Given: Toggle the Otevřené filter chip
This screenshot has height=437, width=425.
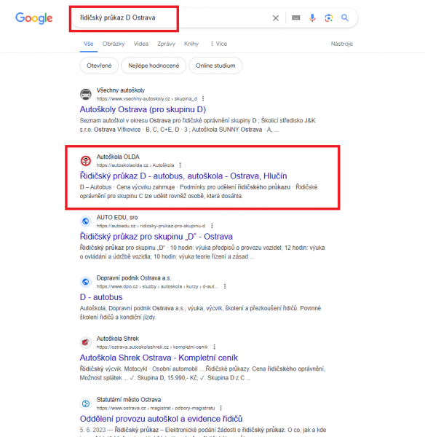Looking at the screenshot, I should coord(99,66).
